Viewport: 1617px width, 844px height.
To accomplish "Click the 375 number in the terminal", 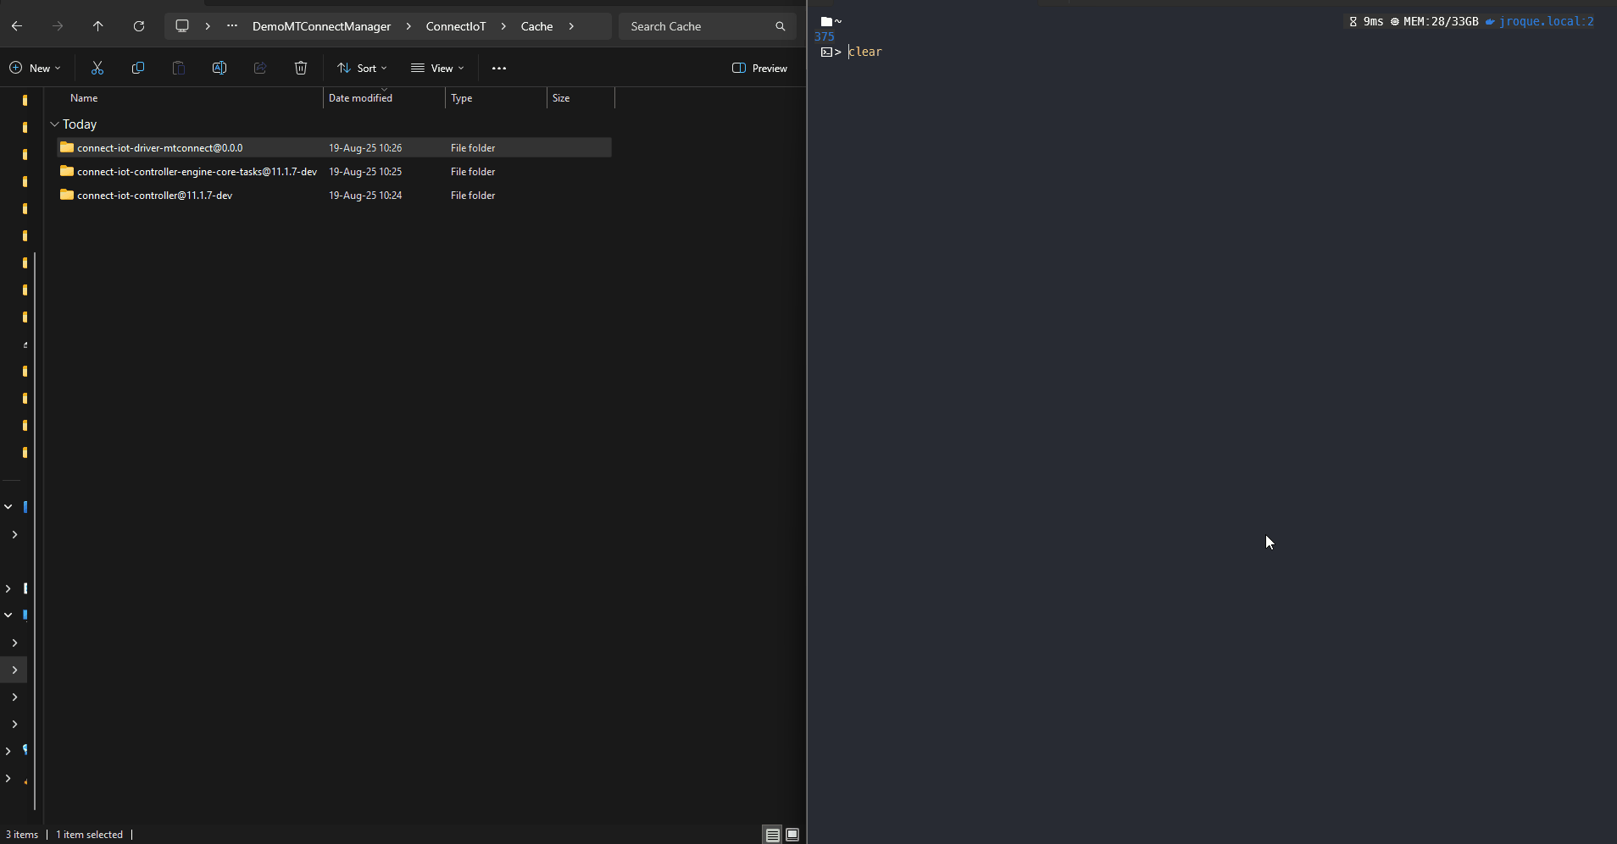I will tap(824, 36).
